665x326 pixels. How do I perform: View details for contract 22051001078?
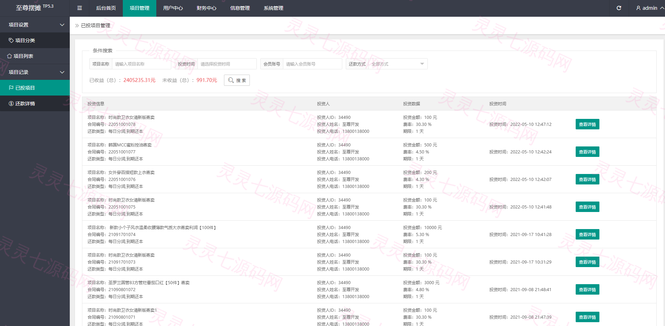pos(587,124)
